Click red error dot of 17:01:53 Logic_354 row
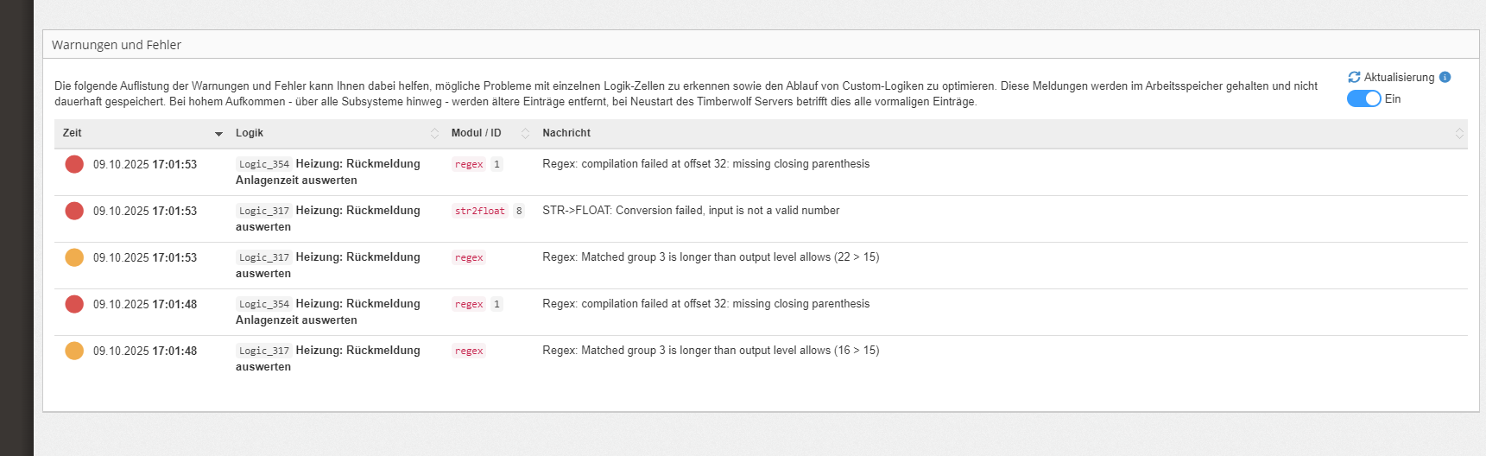1486x456 pixels. (74, 164)
